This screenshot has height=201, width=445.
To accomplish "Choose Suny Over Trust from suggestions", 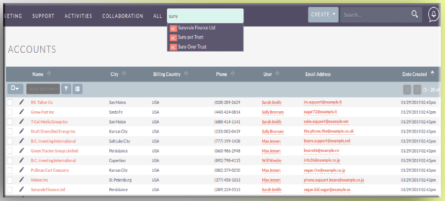I will pyautogui.click(x=192, y=46).
